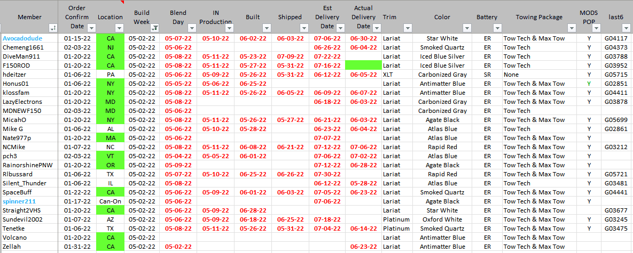Open the Location column filter dropdown
Viewport: 633px width, 253px height.
coord(119,28)
